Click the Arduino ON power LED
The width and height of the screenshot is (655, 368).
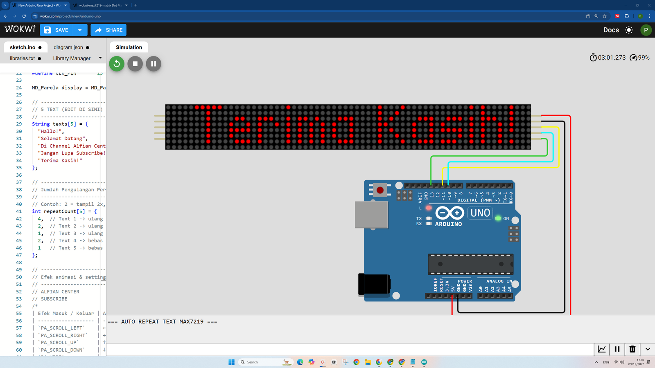pyautogui.click(x=498, y=218)
